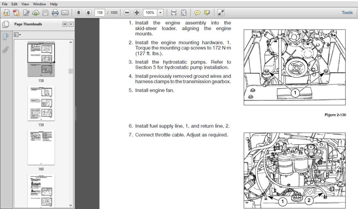Image resolution: width=358 pixels, height=209 pixels.
Task: Click the Page Thumbnails panel icon
Action: [6, 24]
